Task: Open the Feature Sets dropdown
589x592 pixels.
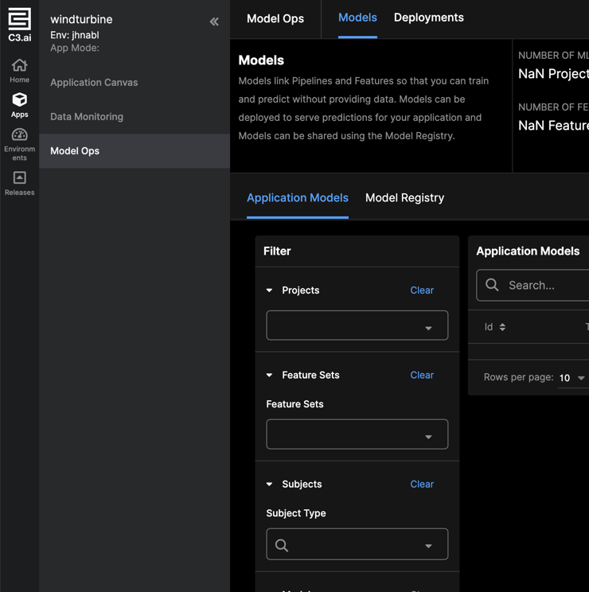Action: [357, 434]
